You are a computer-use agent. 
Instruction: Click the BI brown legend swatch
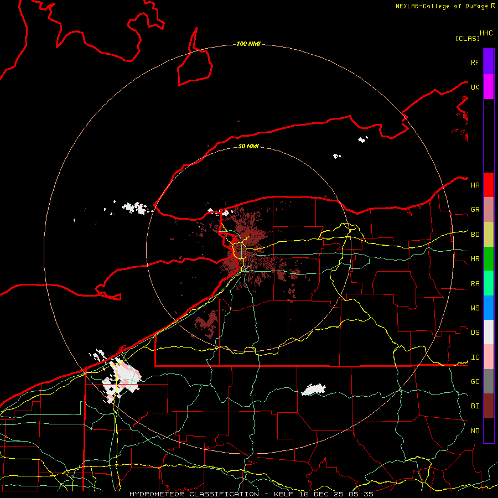(x=489, y=406)
